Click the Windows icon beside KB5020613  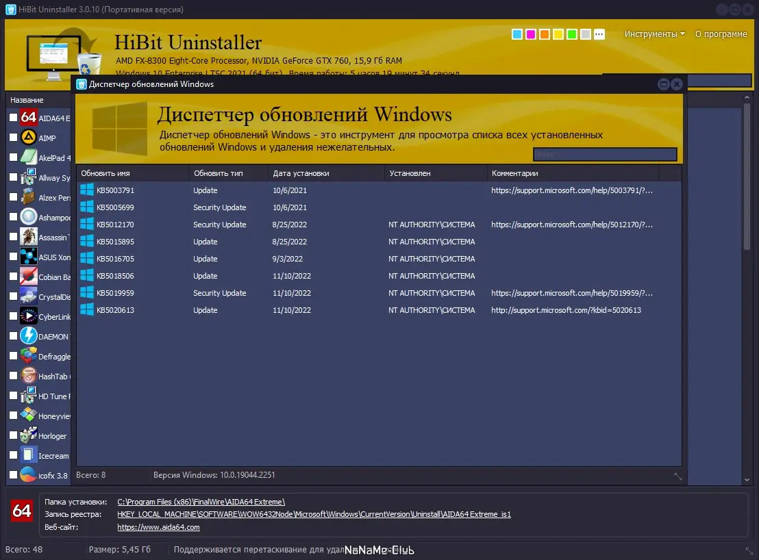click(x=86, y=309)
